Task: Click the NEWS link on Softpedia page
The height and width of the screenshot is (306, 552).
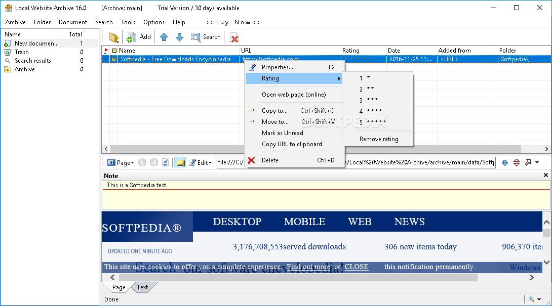Action: pyautogui.click(x=409, y=222)
